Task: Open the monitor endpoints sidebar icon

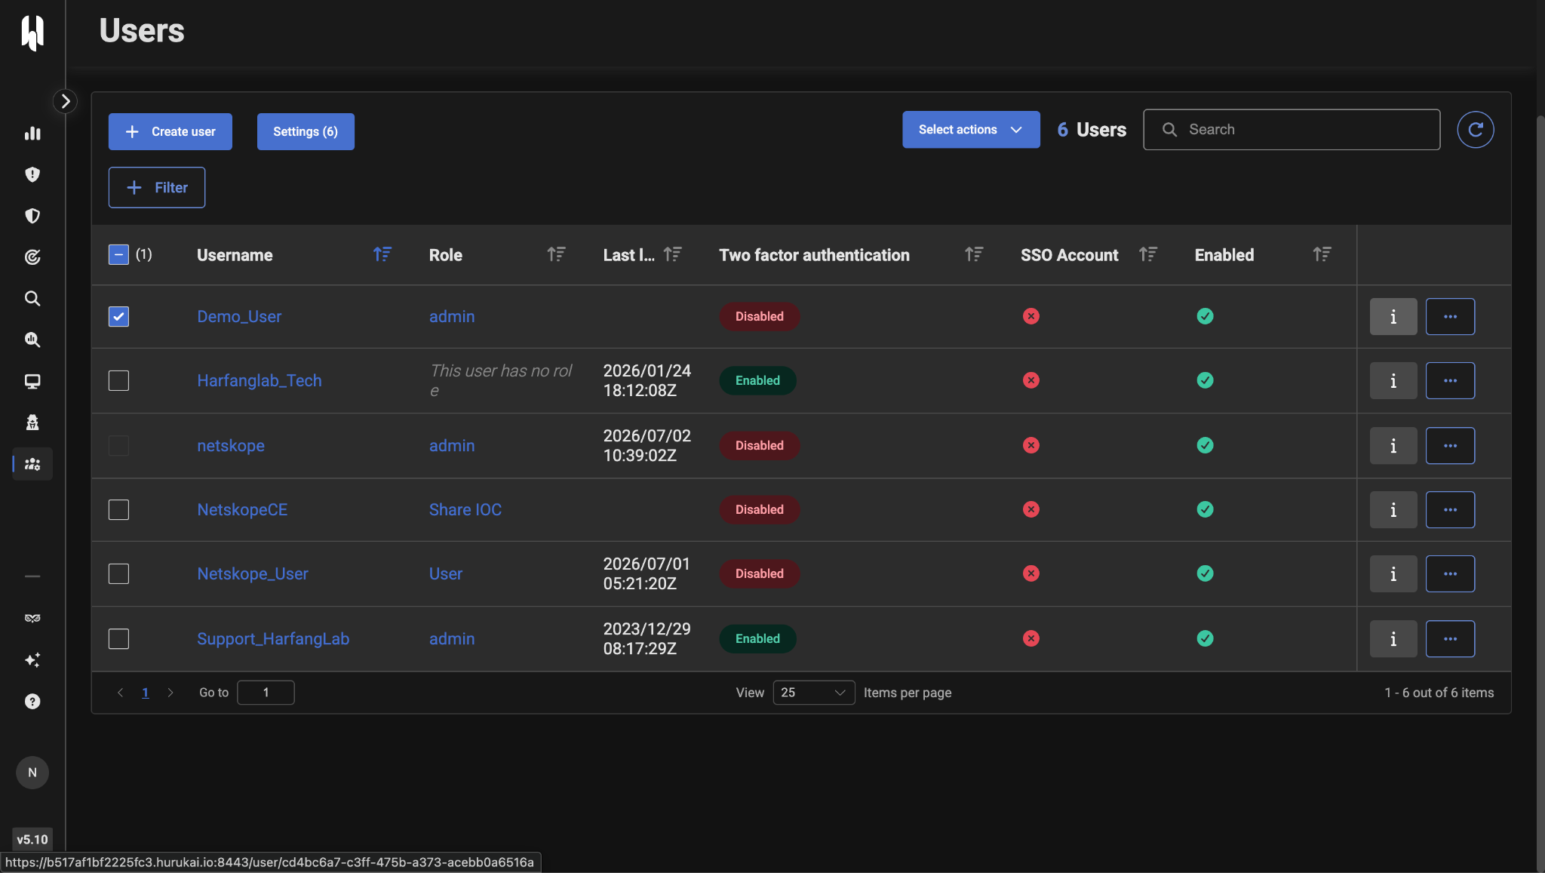Action: coord(32,381)
